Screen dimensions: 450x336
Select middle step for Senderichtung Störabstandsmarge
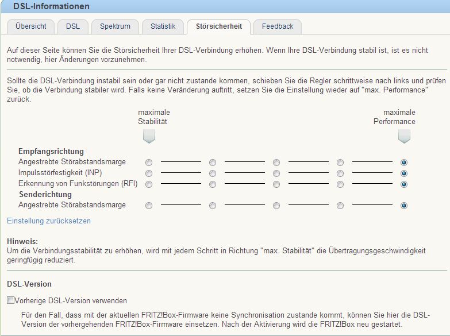click(276, 206)
